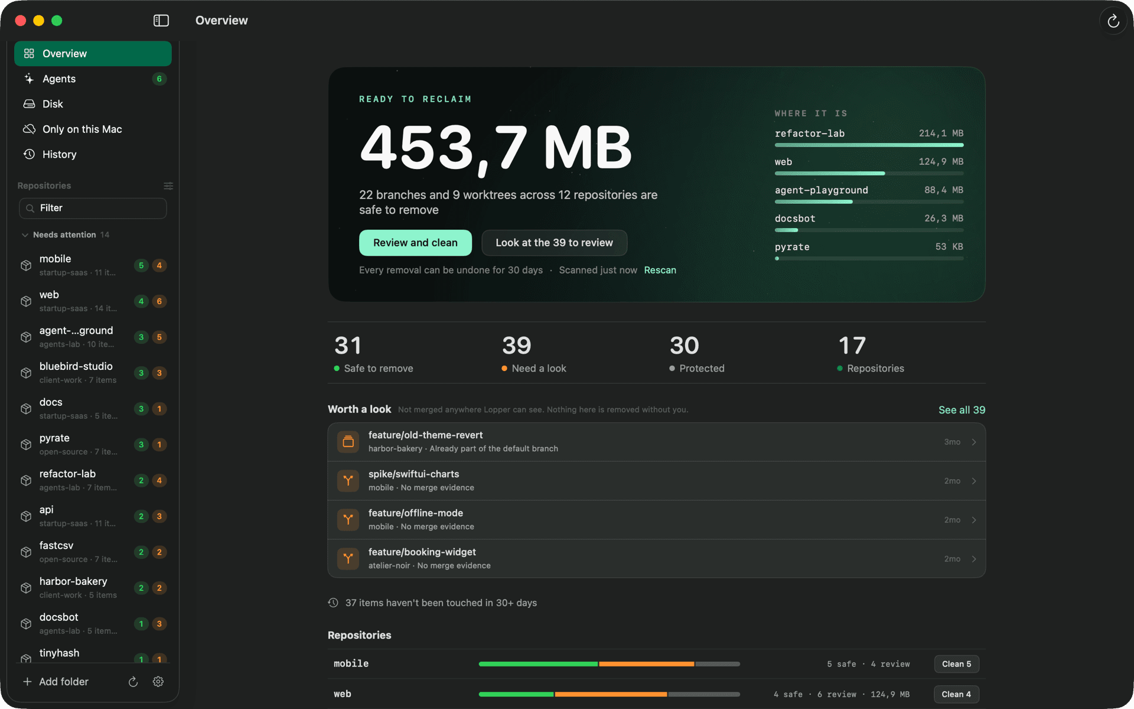Viewport: 1134px width, 709px height.
Task: Open See all 39 link
Action: (962, 409)
